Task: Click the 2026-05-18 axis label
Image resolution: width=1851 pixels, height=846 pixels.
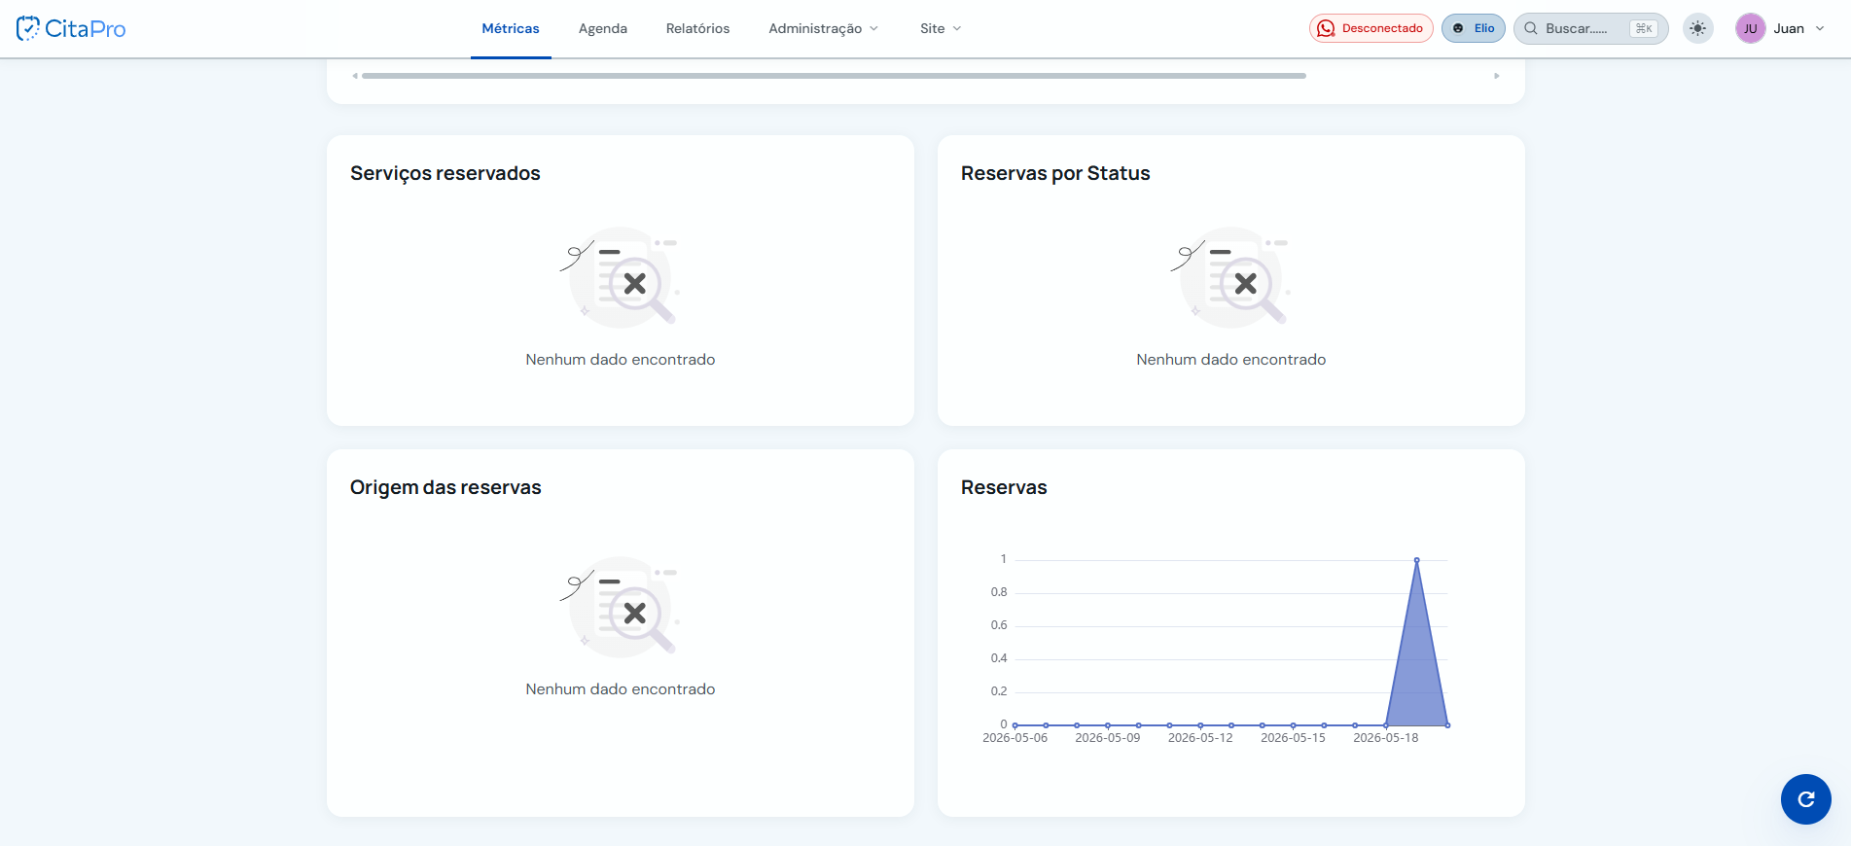Action: [1386, 738]
